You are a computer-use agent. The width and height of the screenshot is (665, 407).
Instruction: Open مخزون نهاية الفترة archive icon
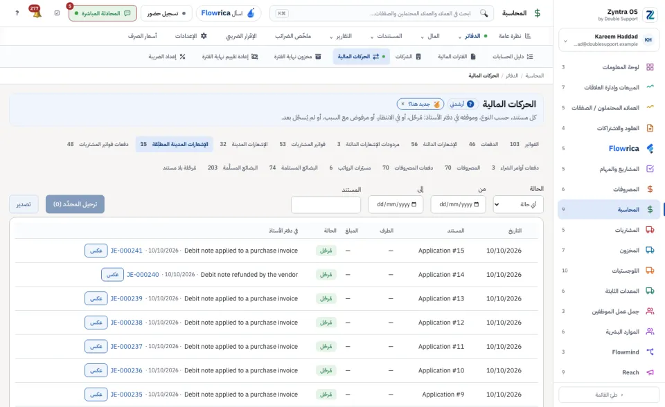(x=318, y=56)
